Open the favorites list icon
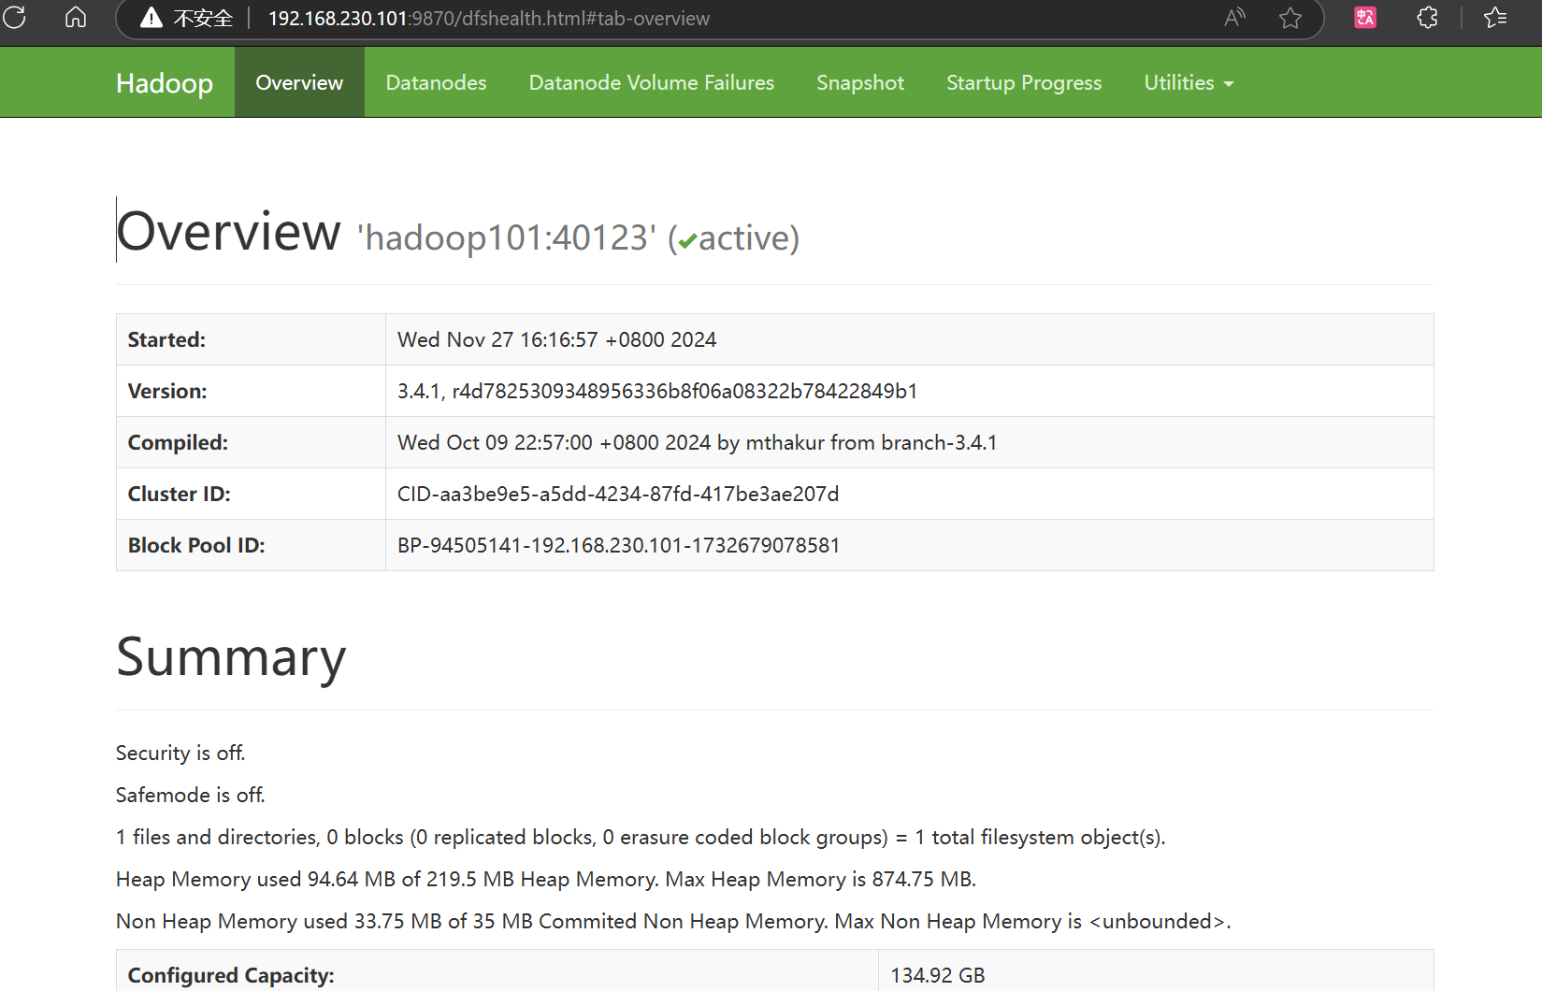This screenshot has width=1542, height=991. (1495, 18)
